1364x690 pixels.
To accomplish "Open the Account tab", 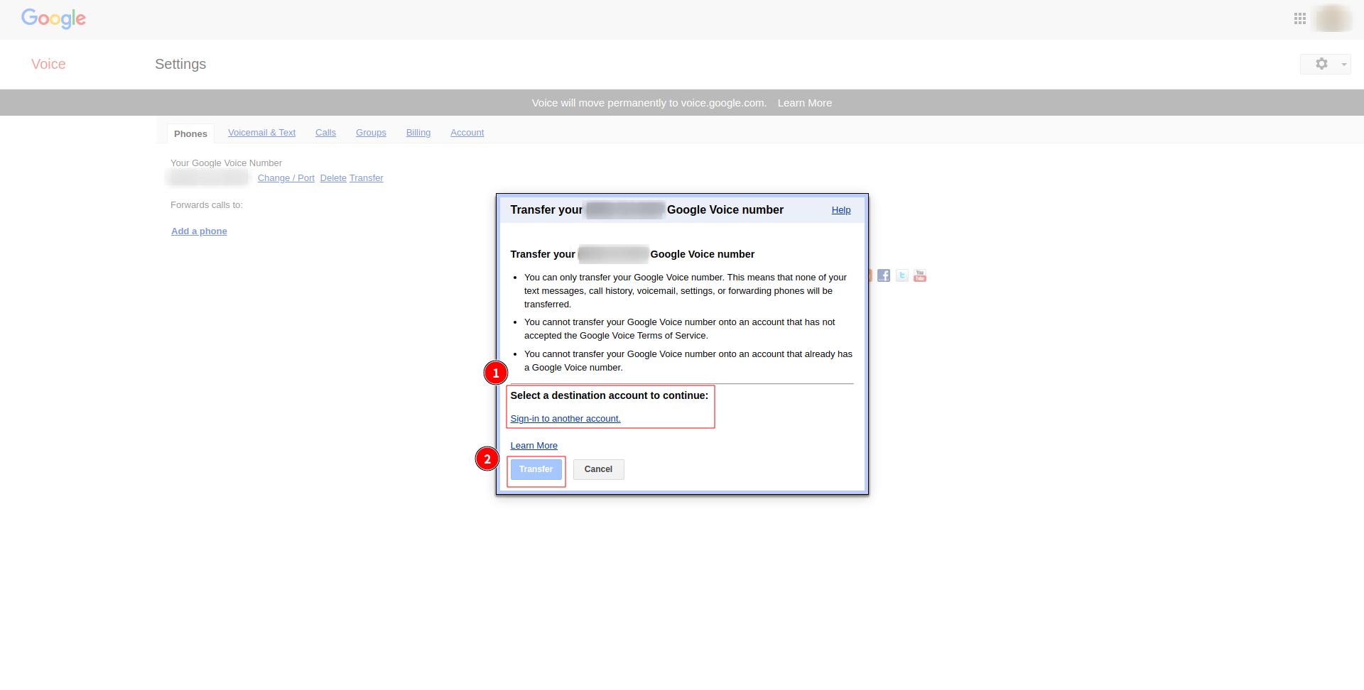I will (467, 133).
